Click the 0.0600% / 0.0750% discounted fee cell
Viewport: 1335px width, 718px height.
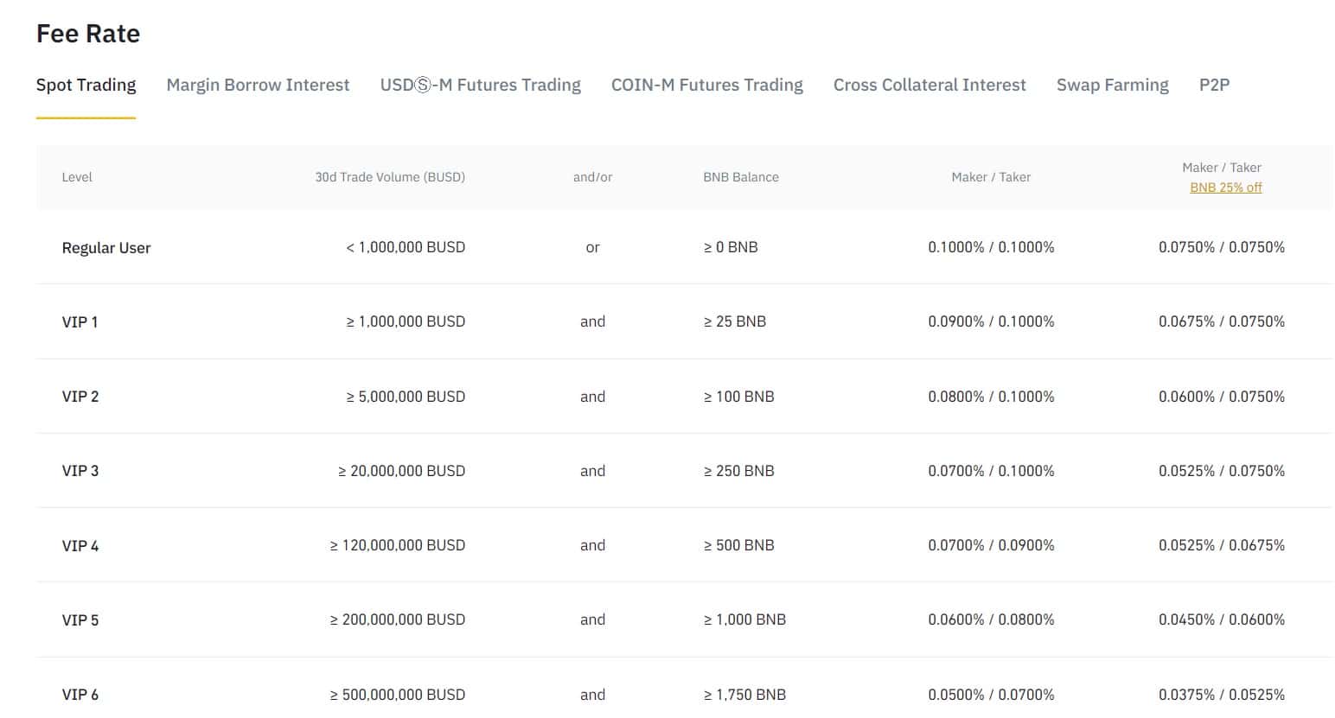pos(1222,397)
